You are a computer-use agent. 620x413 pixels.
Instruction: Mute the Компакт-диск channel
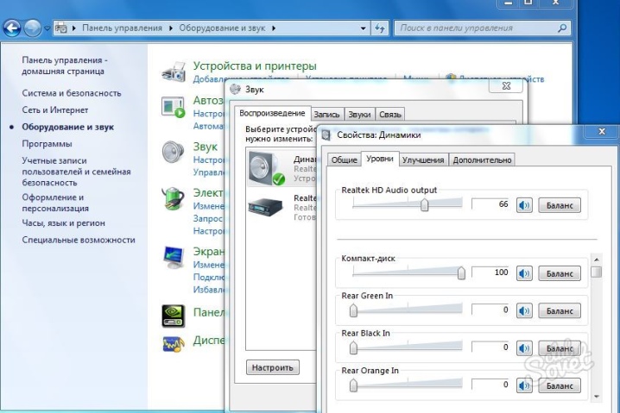[x=524, y=273]
